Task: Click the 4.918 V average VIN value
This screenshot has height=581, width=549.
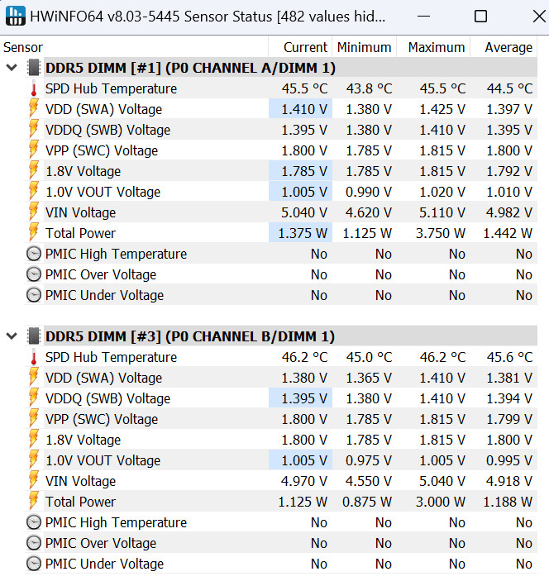Action: [x=509, y=481]
